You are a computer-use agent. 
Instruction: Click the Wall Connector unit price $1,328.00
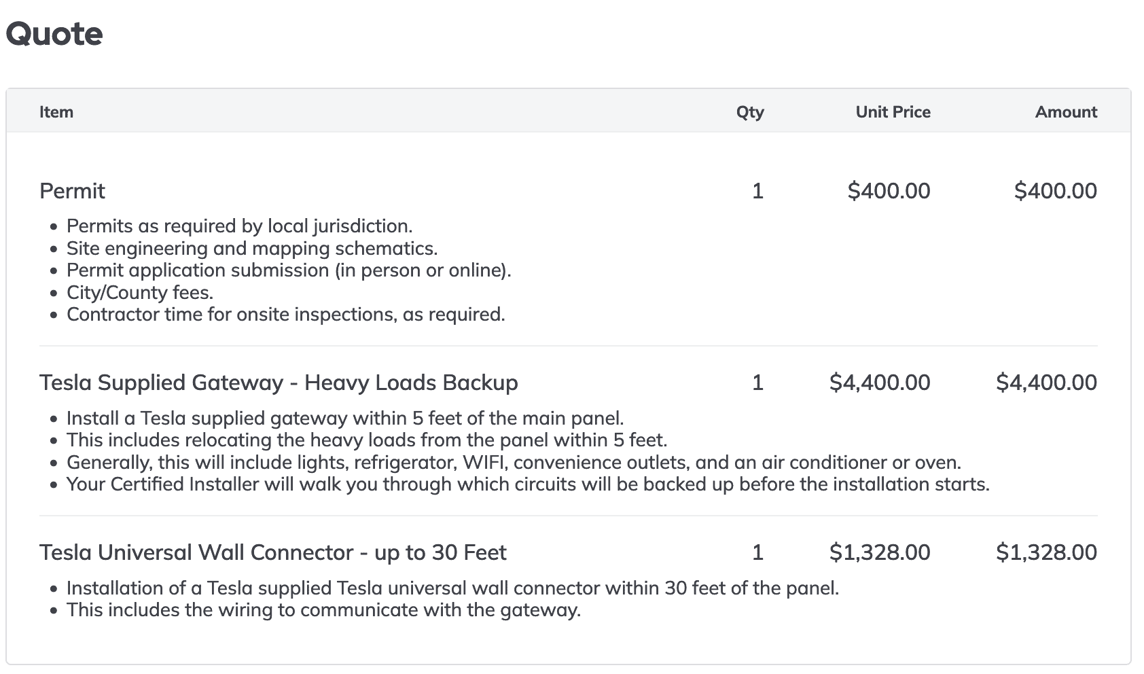pos(880,552)
